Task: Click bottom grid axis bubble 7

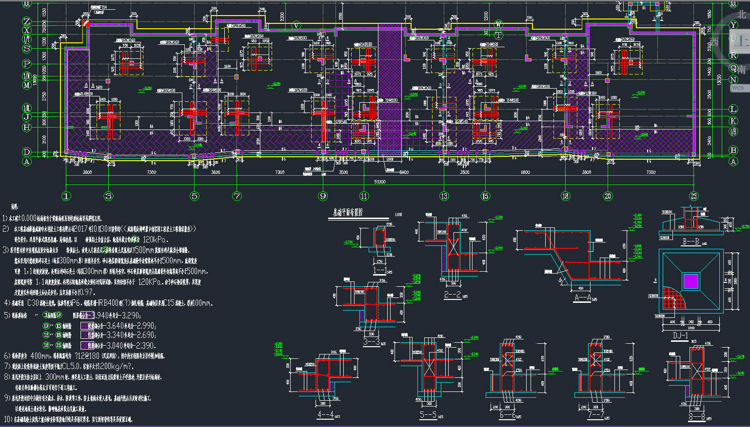Action: click(237, 196)
